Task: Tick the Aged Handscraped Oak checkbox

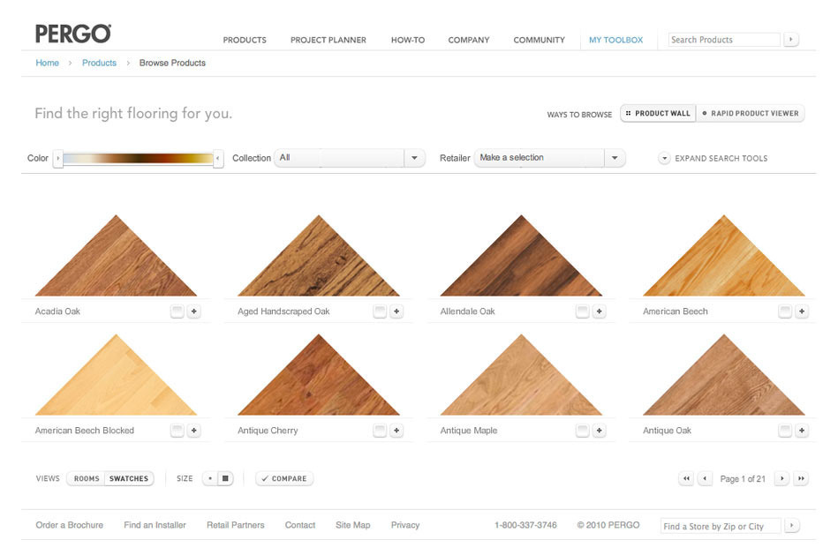Action: click(x=380, y=311)
